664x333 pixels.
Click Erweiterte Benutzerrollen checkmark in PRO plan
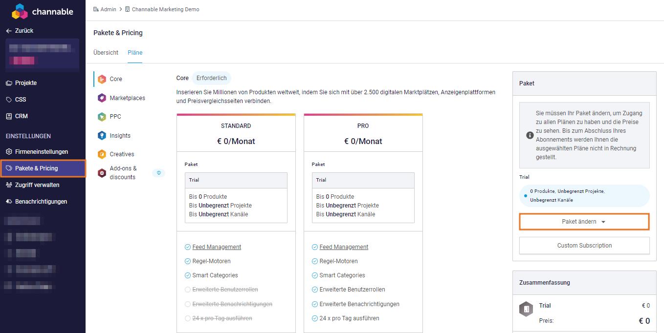(315, 290)
